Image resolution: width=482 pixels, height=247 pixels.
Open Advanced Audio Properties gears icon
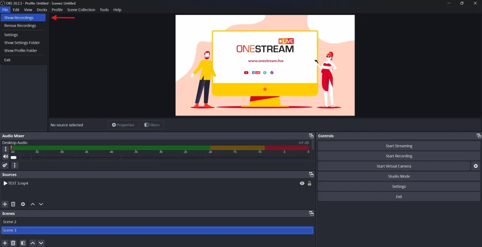pos(5,165)
